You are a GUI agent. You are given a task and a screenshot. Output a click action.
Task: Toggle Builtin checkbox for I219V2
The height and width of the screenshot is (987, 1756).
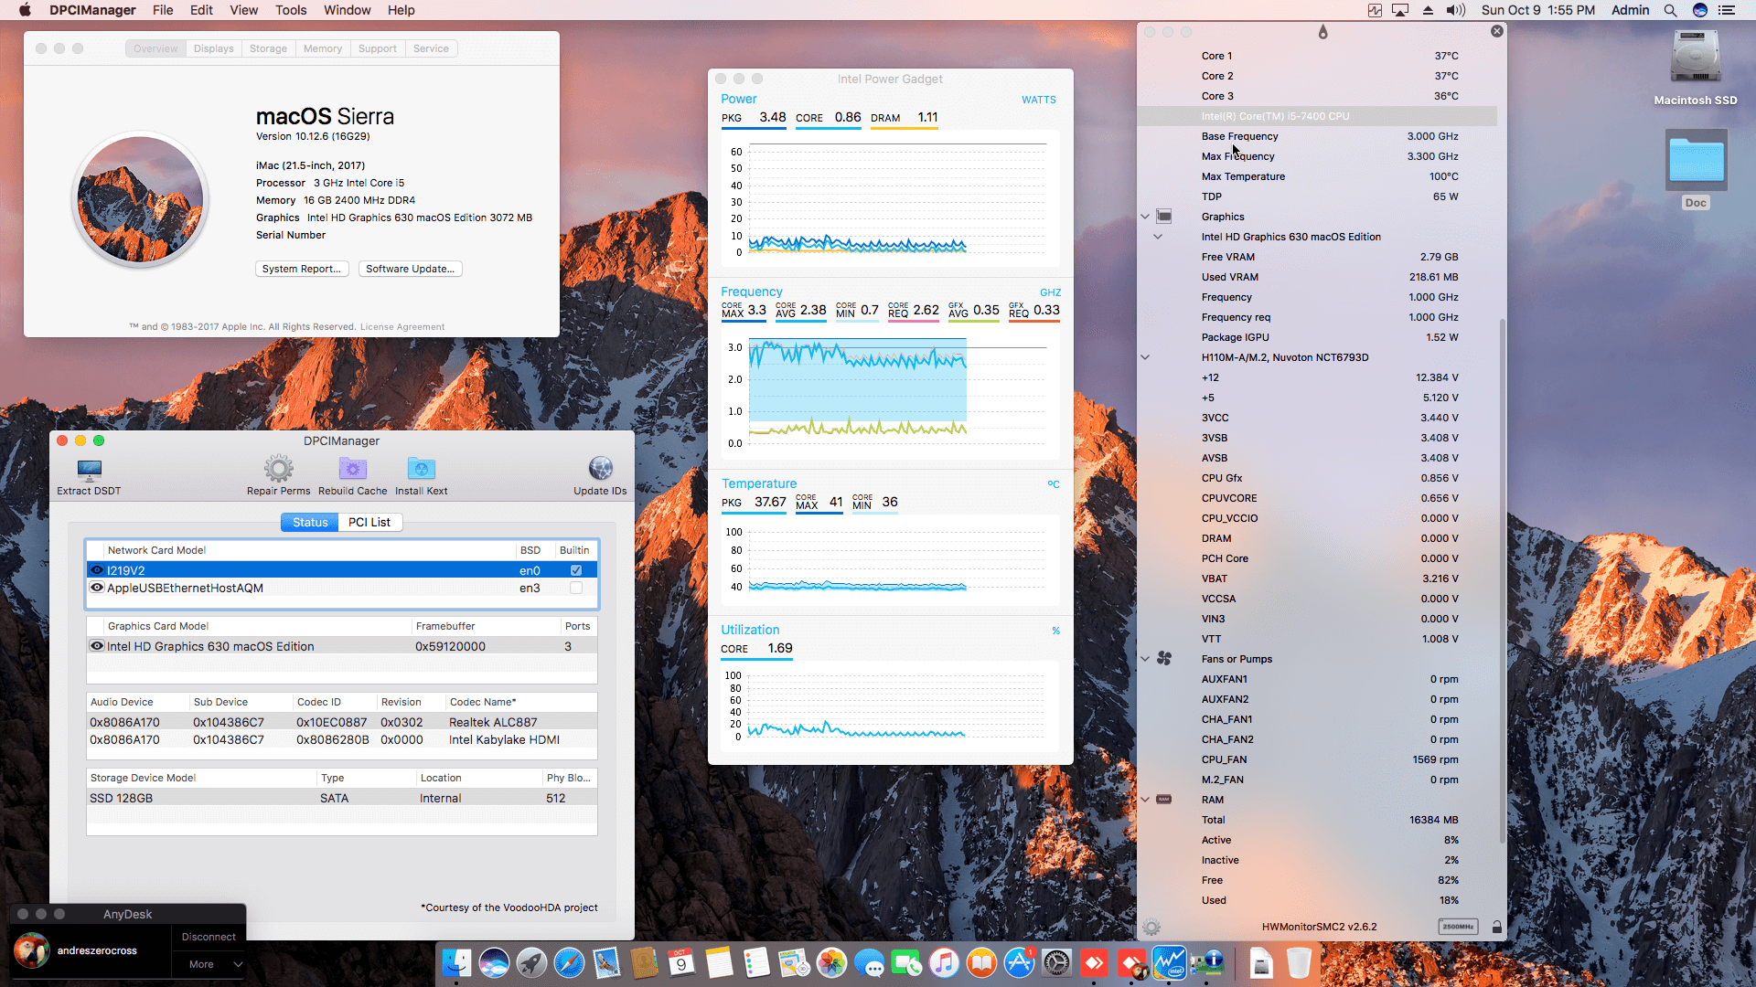576,570
